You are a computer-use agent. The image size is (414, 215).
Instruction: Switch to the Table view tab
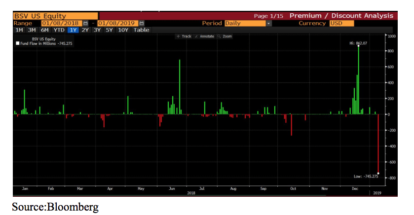pyautogui.click(x=141, y=30)
